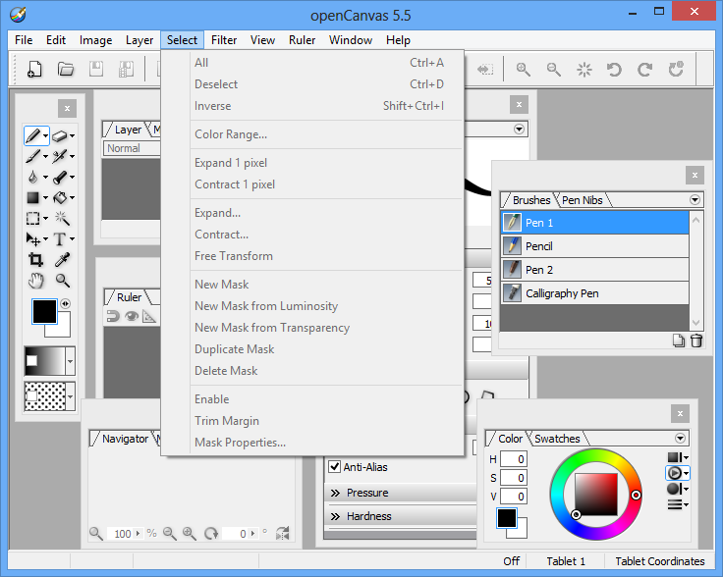Select the Airbrush tool

60,157
